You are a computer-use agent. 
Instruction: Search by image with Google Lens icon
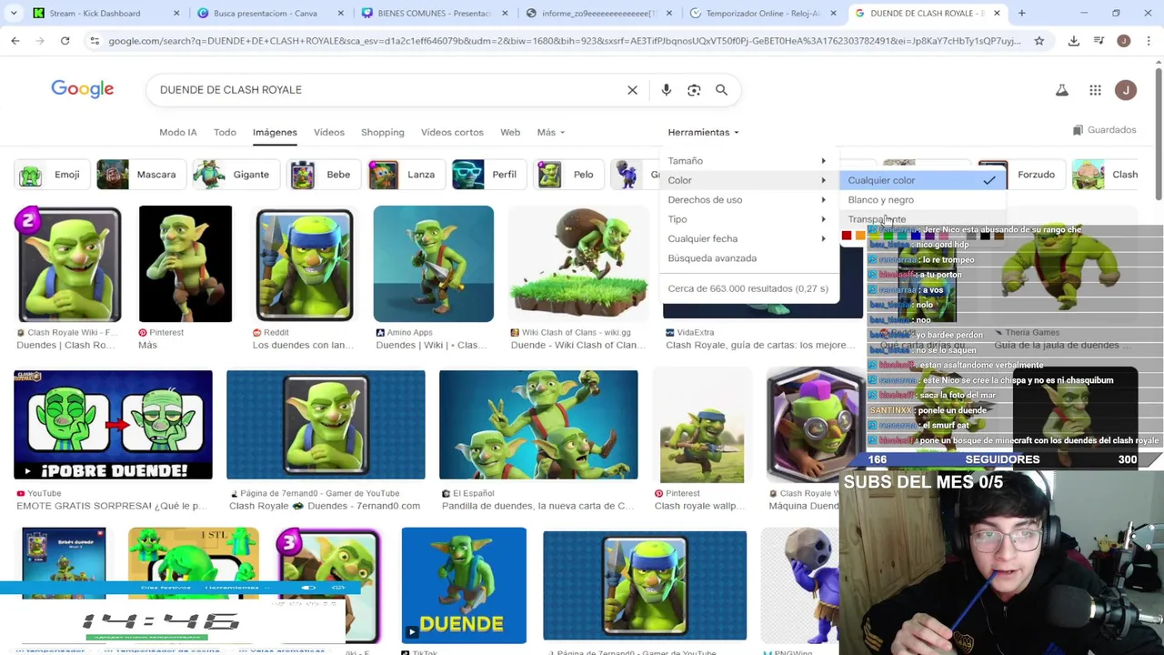click(x=694, y=90)
